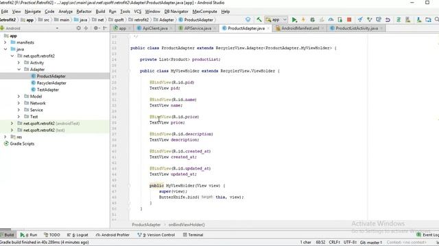Open the Android Profiler tool window
Screen dimensions: 439x246
point(112,235)
